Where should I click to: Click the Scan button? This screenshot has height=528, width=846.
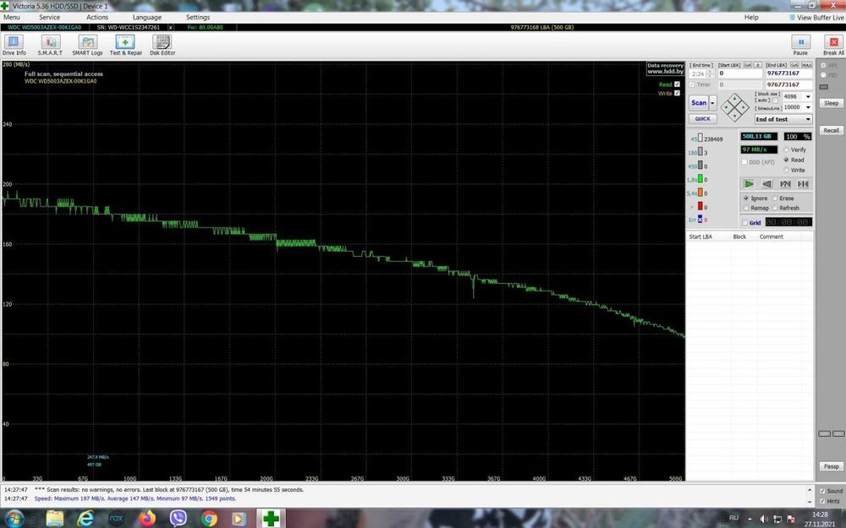coord(699,103)
